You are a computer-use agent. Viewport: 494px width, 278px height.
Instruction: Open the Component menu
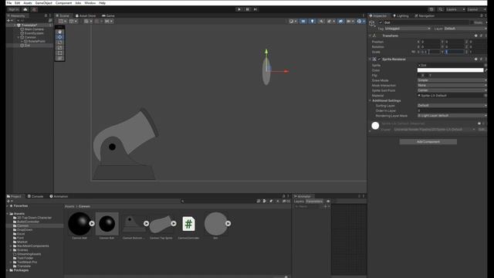point(63,3)
